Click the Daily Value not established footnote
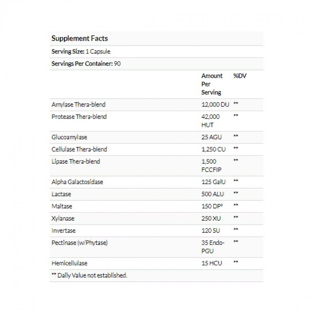Viewport: 314px width, 314px height. (x=89, y=275)
